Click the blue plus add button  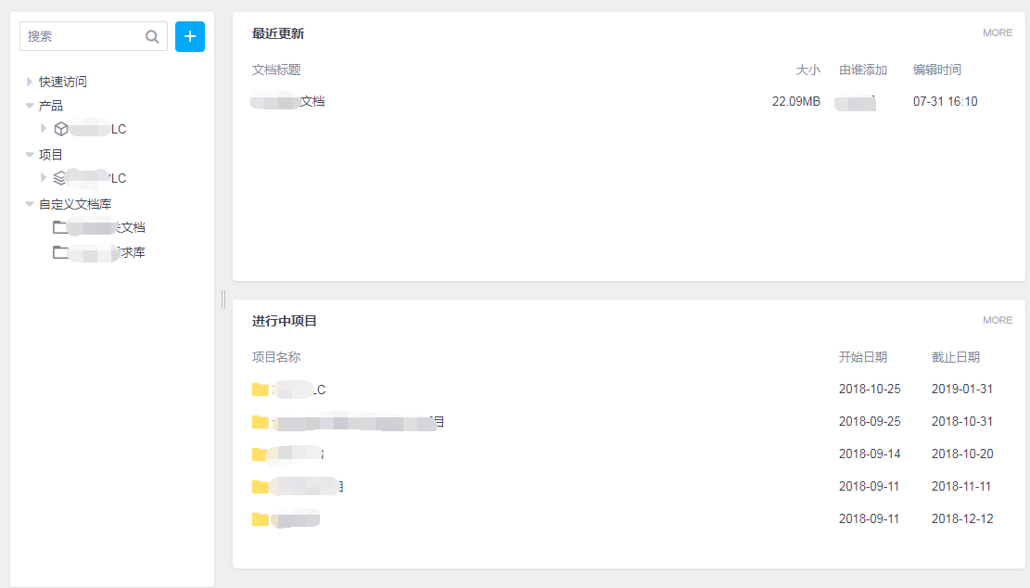[190, 36]
